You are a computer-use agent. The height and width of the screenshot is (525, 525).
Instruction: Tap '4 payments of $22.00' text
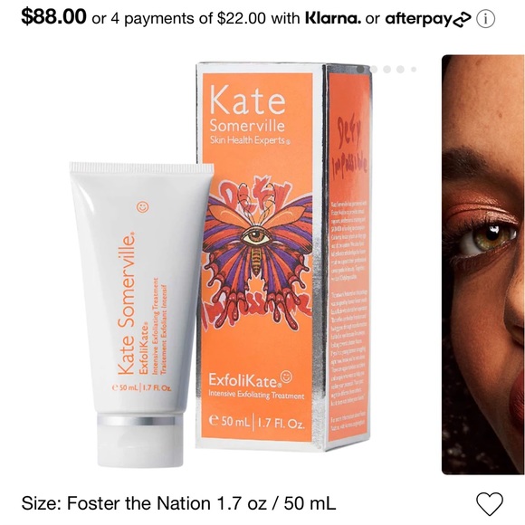(186, 19)
